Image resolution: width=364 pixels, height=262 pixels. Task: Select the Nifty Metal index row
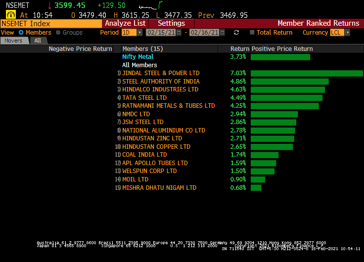(138, 57)
